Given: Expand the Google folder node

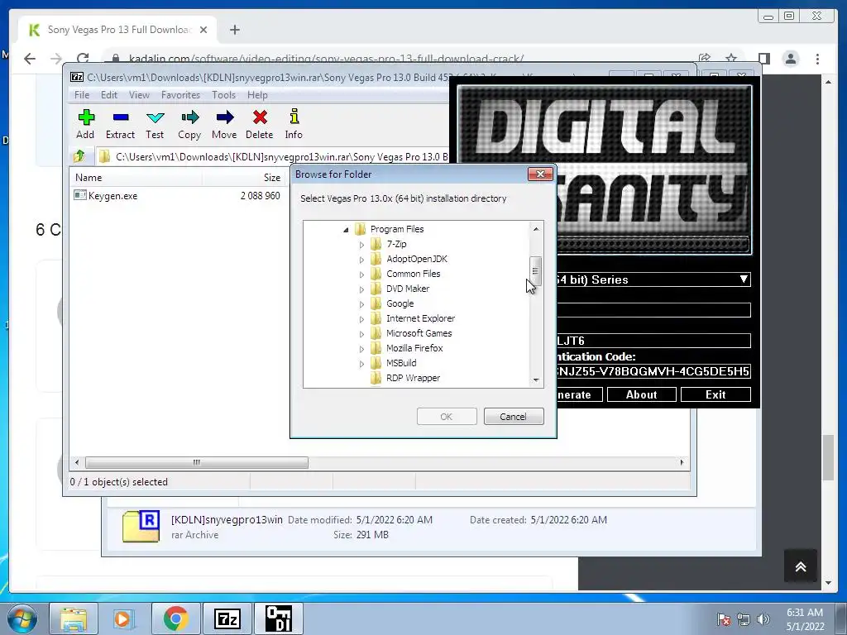Looking at the screenshot, I should (x=361, y=304).
